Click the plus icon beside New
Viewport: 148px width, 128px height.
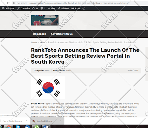click(49, 8)
